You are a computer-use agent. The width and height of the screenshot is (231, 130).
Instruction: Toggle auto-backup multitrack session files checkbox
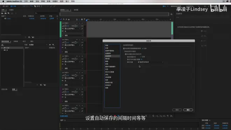point(126,54)
